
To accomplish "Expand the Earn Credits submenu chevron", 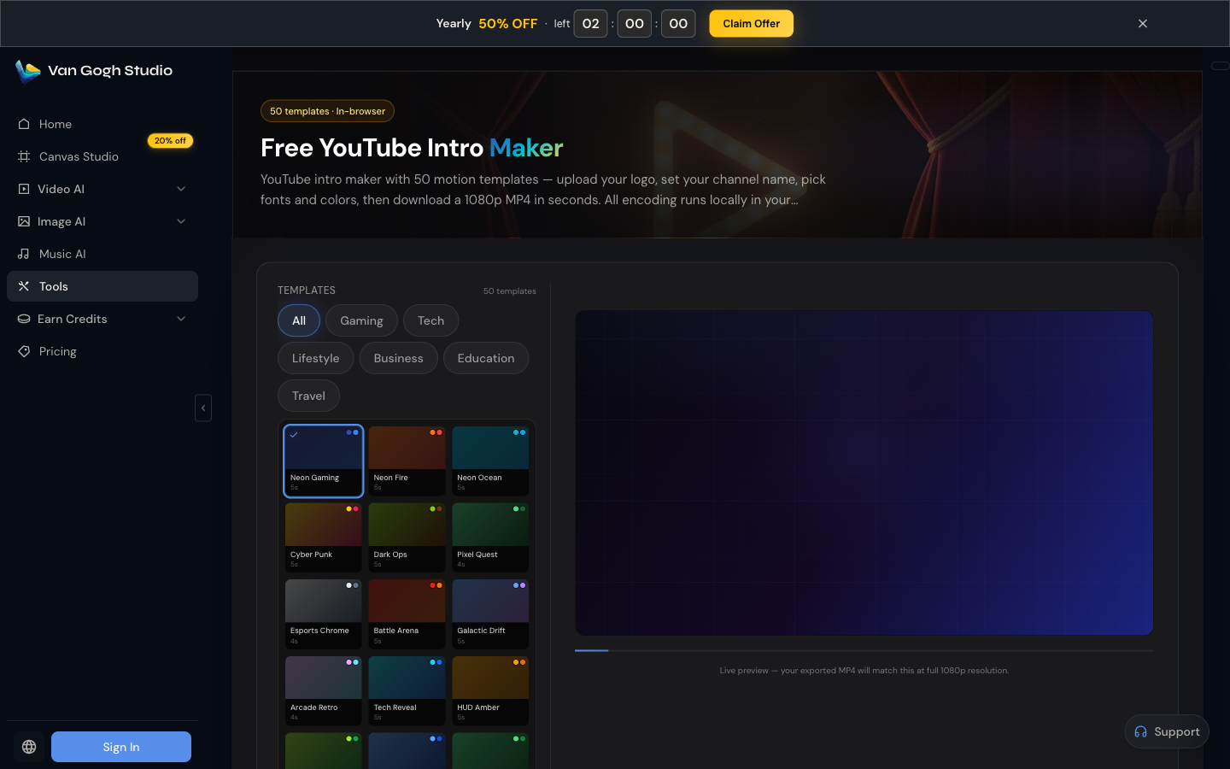I will point(181,319).
